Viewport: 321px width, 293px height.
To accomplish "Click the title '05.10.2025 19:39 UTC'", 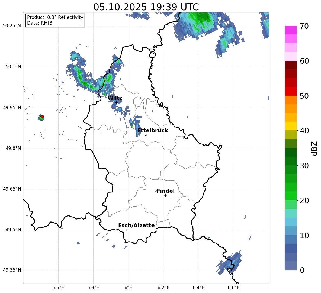I will click(x=146, y=7).
